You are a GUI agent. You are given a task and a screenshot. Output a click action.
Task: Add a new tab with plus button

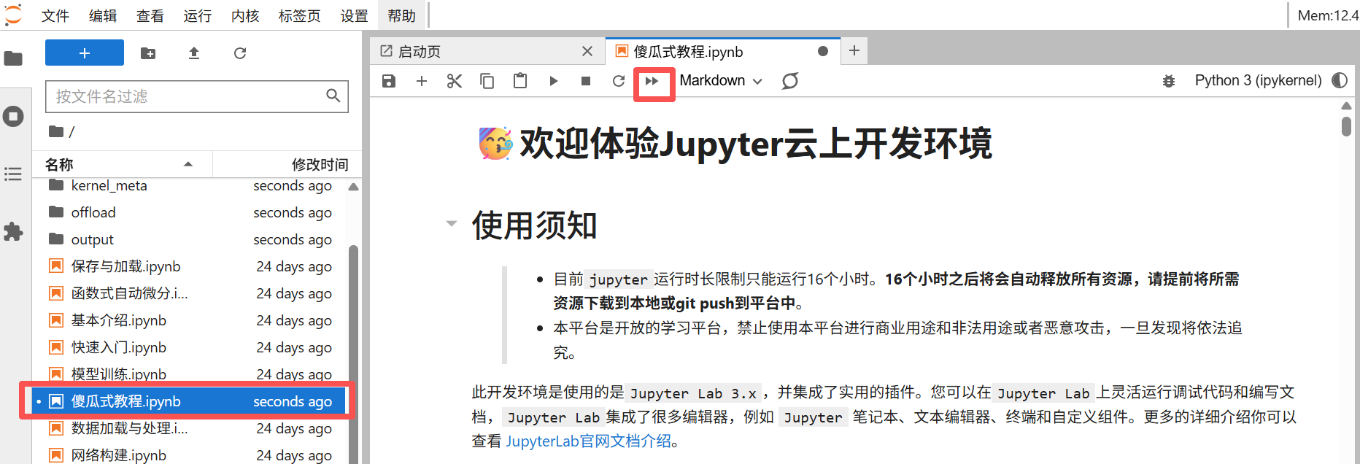tap(854, 50)
